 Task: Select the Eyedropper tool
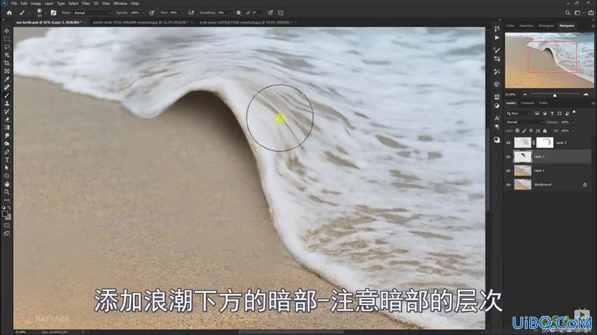point(7,79)
